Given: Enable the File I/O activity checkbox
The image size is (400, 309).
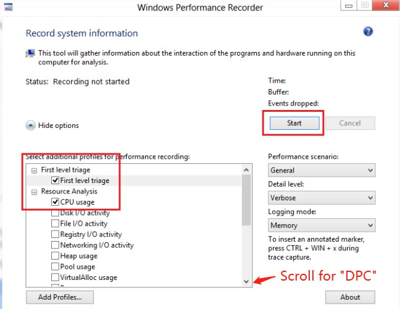Looking at the screenshot, I should tap(55, 224).
